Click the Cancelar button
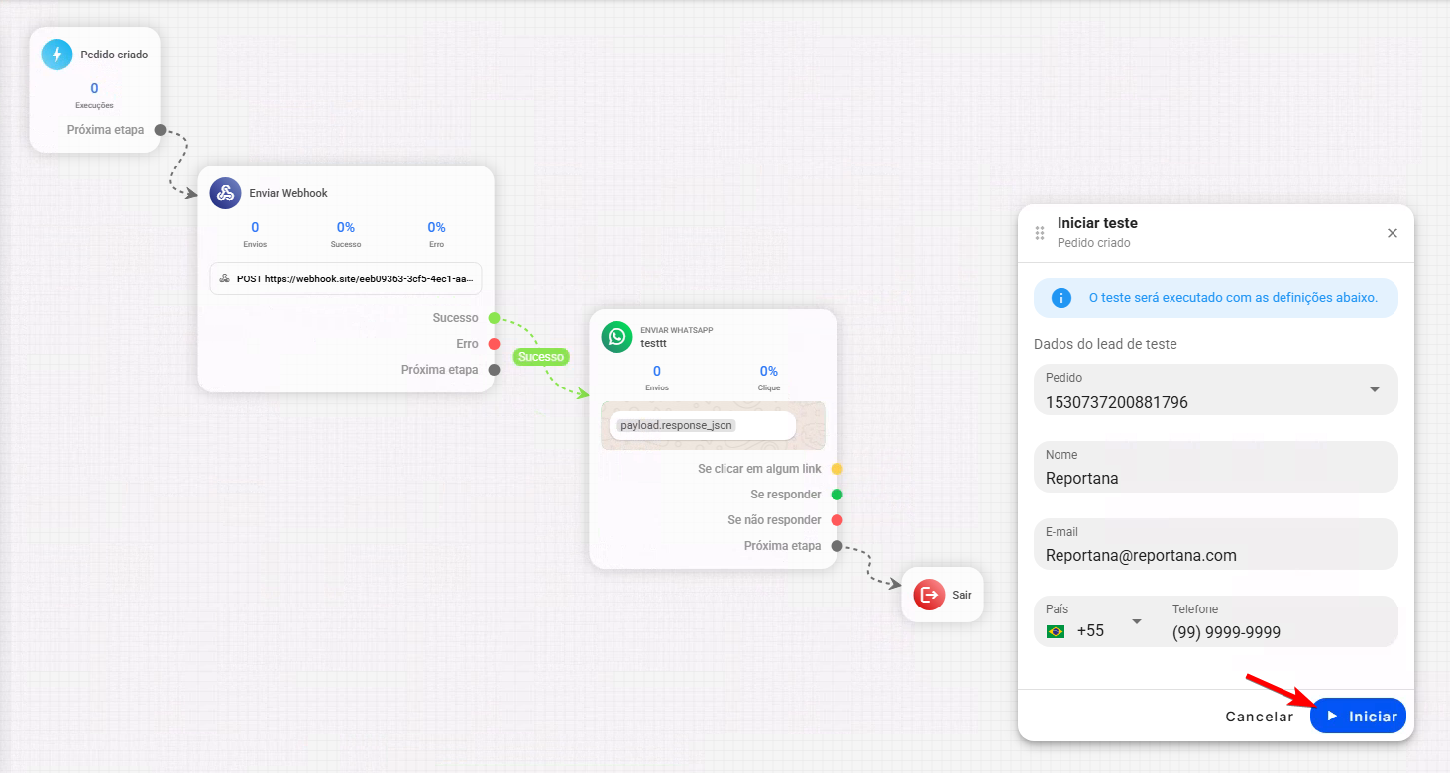The width and height of the screenshot is (1450, 773). point(1260,717)
